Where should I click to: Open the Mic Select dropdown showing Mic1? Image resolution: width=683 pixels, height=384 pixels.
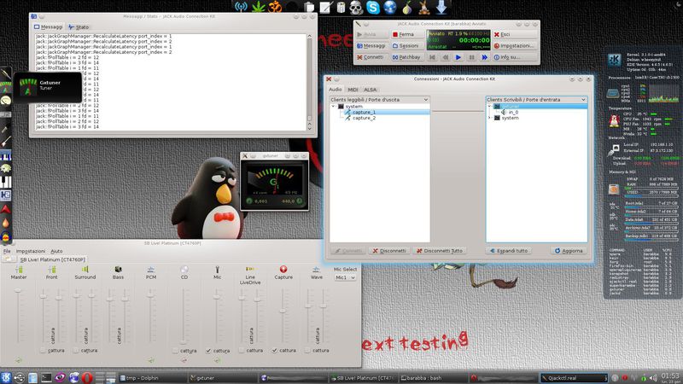pos(345,277)
